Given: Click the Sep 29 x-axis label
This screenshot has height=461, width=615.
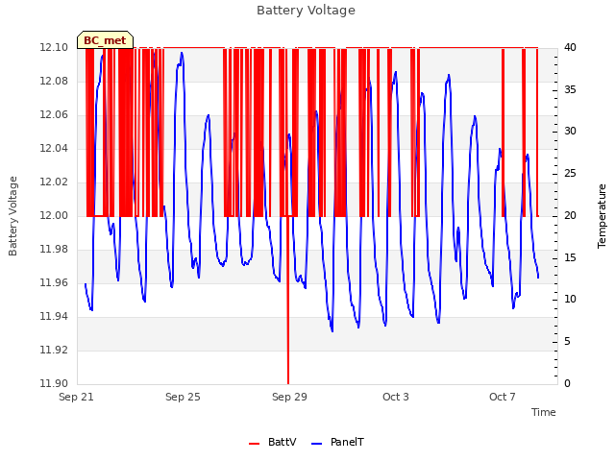Looking at the screenshot, I should 289,397.
